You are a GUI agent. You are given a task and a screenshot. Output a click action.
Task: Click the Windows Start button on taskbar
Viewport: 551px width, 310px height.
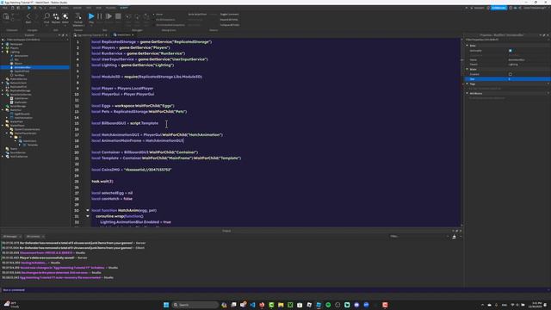[166, 305]
